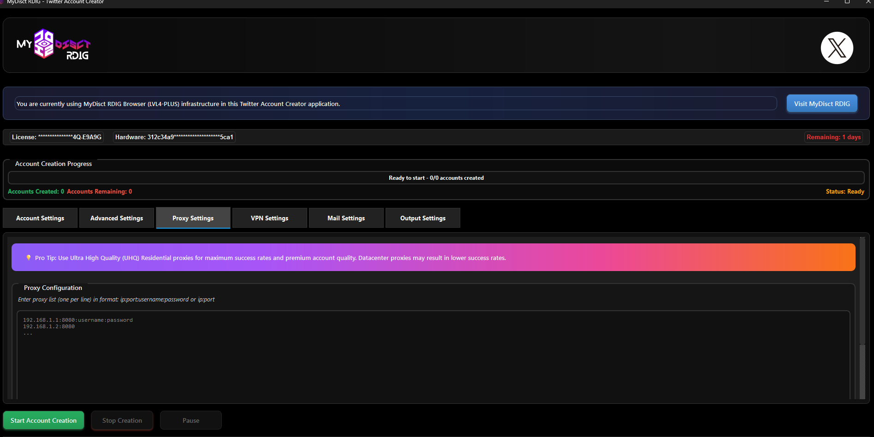Minimize the Twitter Account Creator window

(x=826, y=2)
